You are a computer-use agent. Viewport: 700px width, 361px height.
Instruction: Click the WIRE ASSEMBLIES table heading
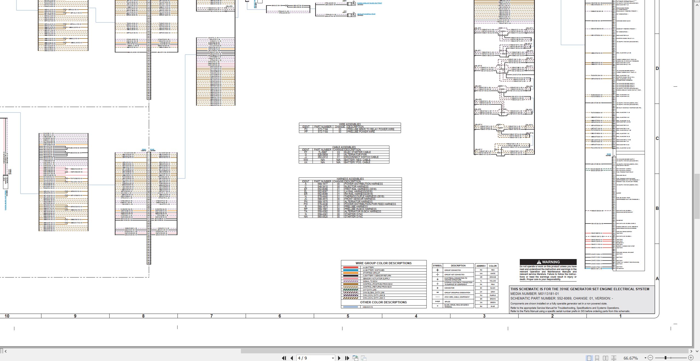tap(350, 124)
